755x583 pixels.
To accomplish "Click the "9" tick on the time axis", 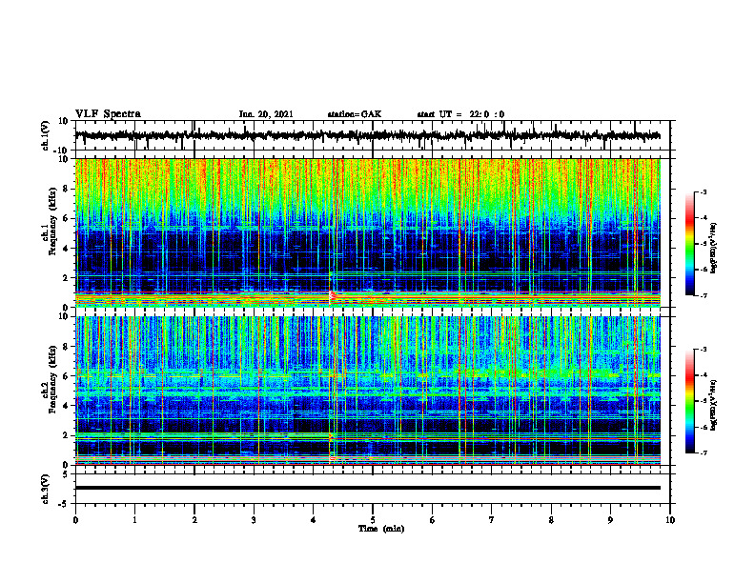I will (x=610, y=520).
